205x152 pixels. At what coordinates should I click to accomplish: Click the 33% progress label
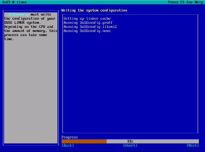[x=130, y=141]
